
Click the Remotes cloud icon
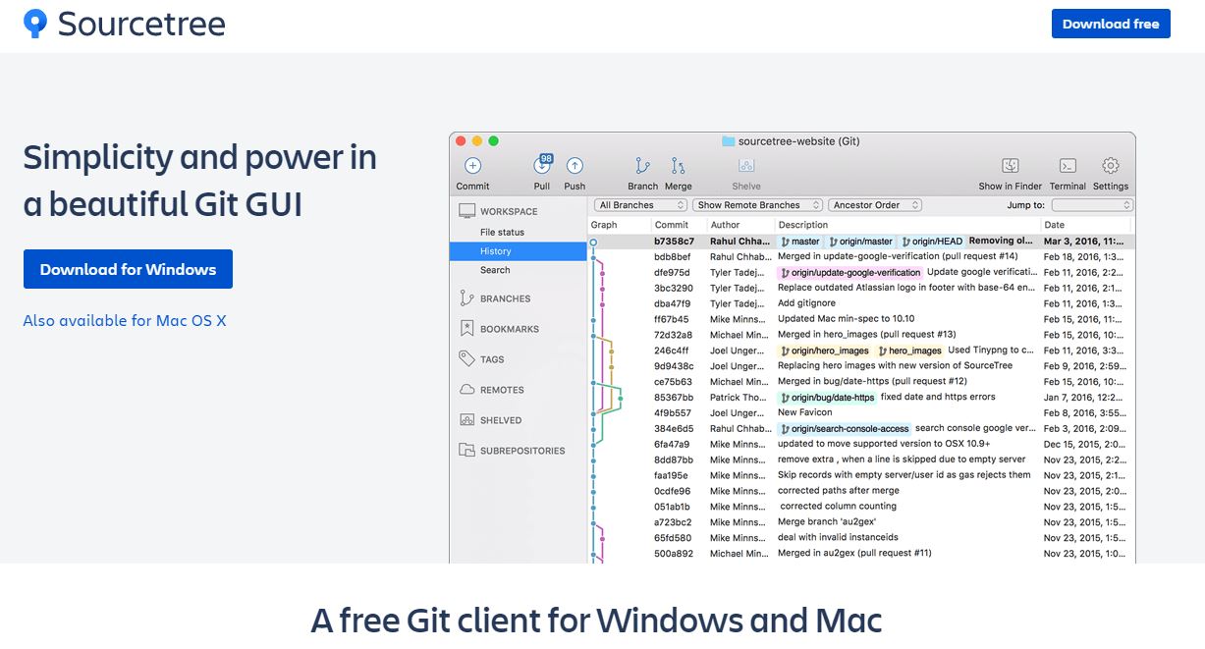(x=466, y=390)
